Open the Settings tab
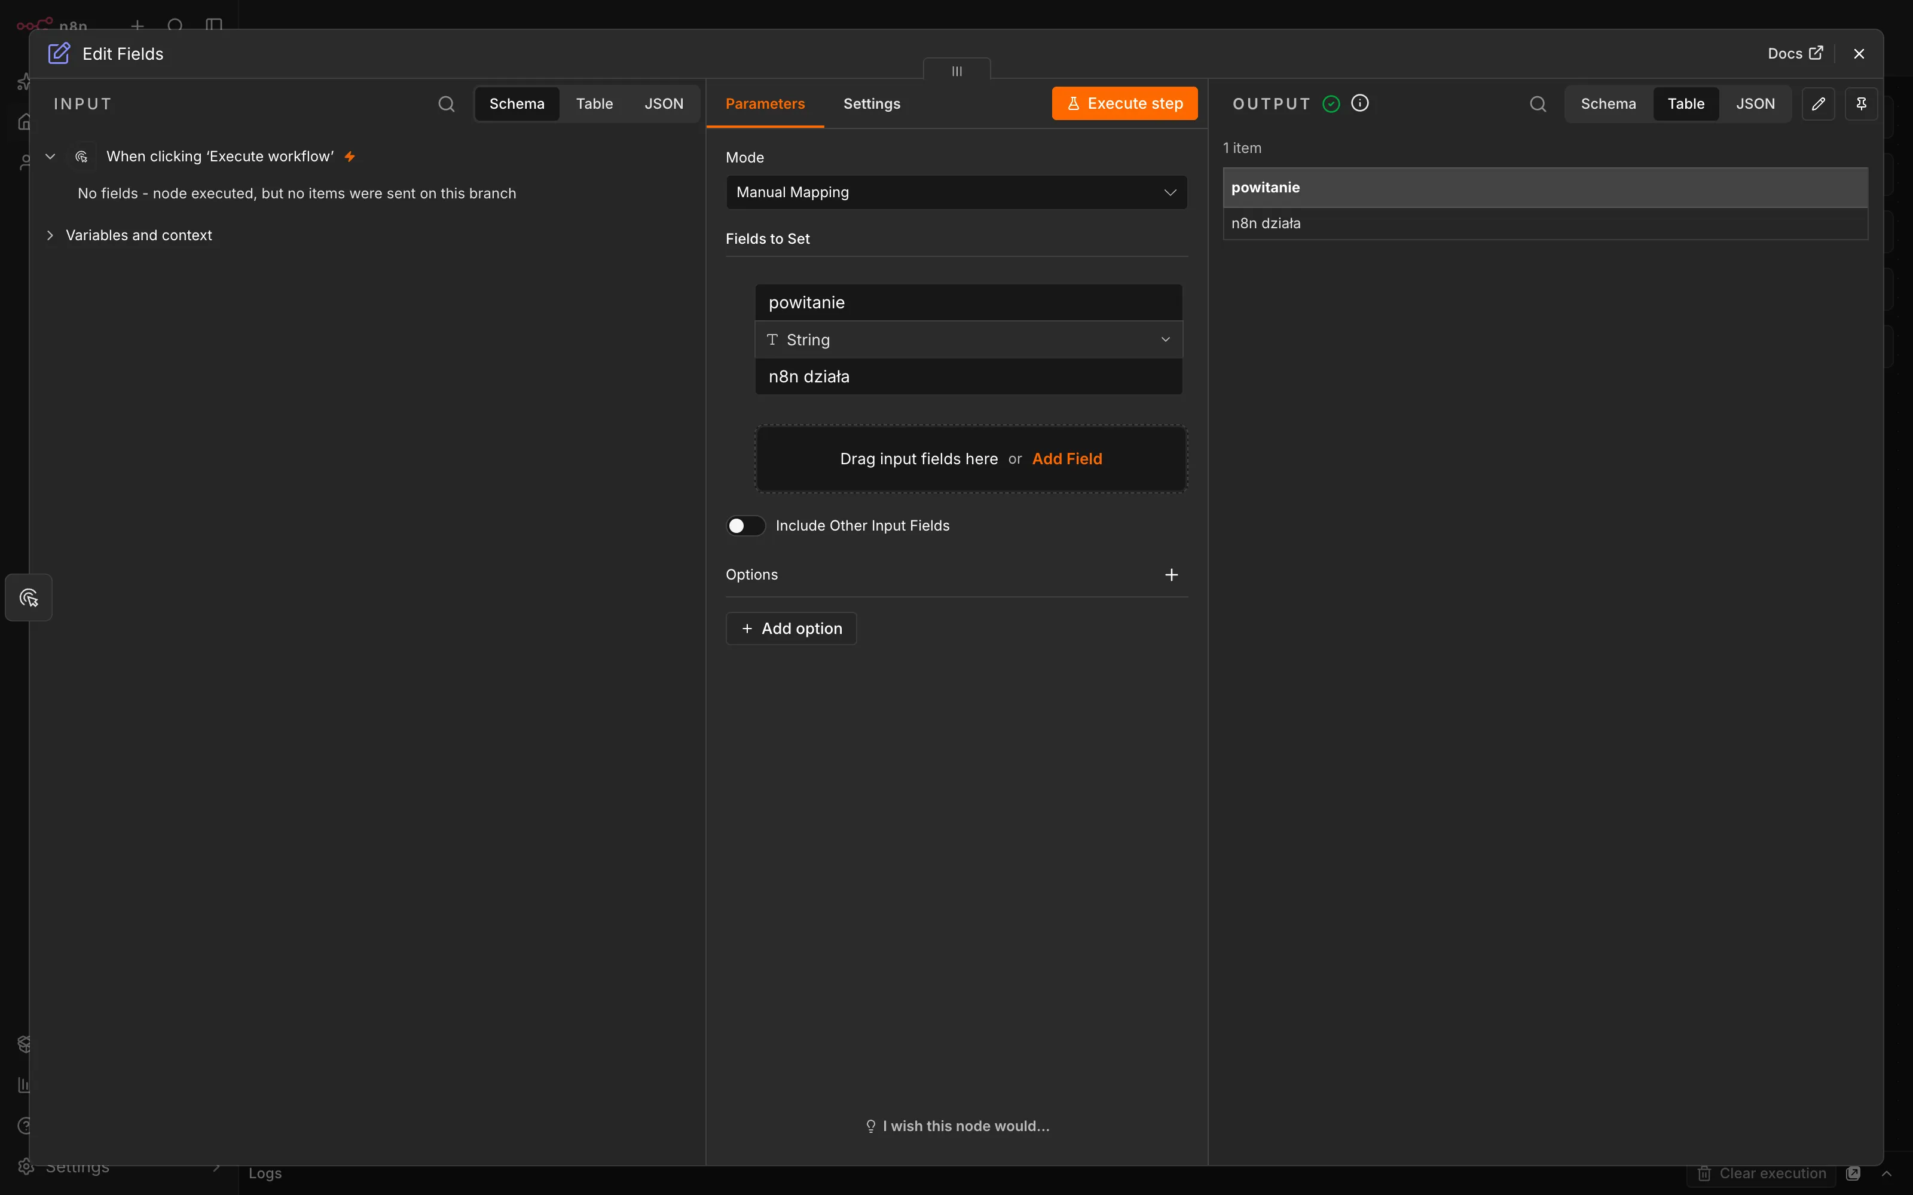 tap(871, 103)
